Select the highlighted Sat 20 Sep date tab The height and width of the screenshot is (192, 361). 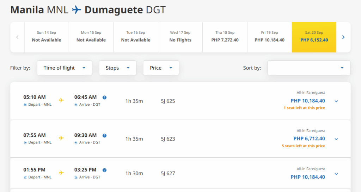pyautogui.click(x=314, y=37)
